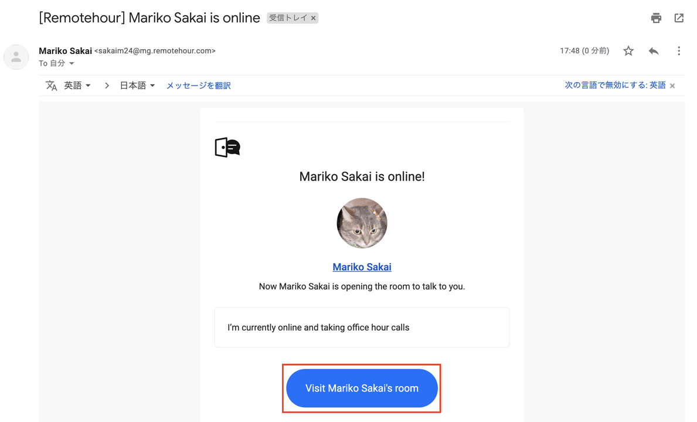The height and width of the screenshot is (422, 697).
Task: Open email in new window icon
Action: [679, 18]
